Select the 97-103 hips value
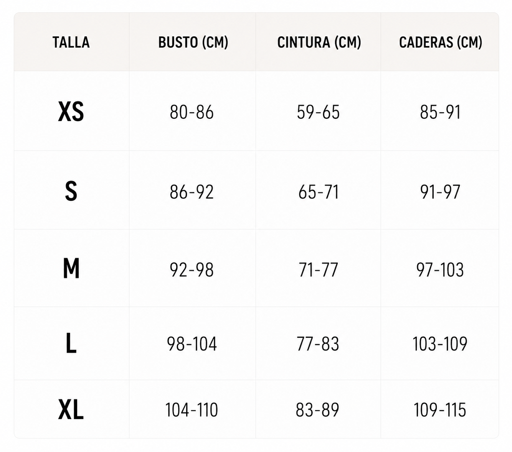 coord(440,270)
